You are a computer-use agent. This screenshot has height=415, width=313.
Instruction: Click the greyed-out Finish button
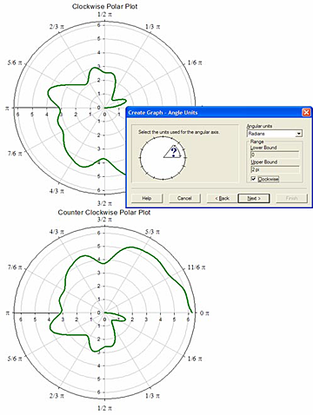click(x=291, y=198)
